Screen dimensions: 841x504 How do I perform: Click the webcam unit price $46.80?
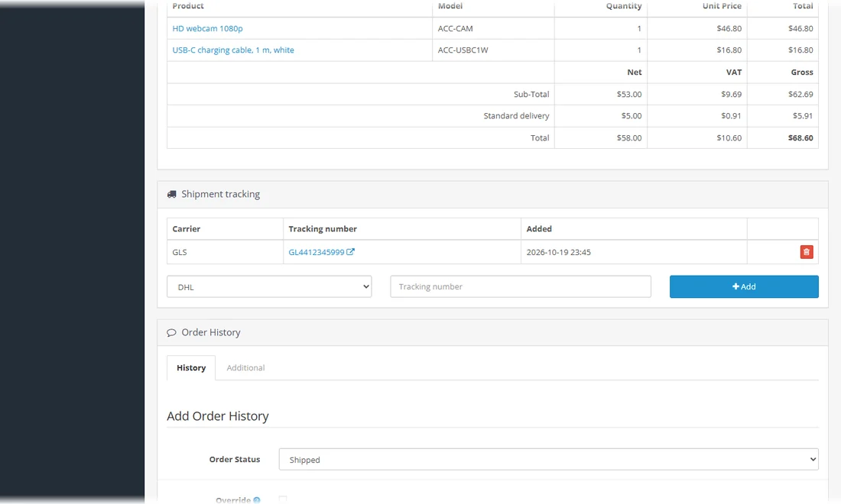click(729, 28)
